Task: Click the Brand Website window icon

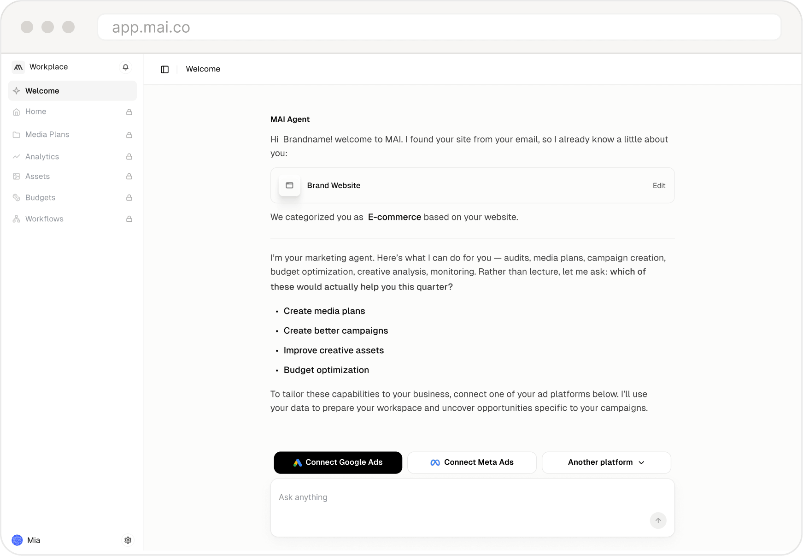Action: pos(289,185)
